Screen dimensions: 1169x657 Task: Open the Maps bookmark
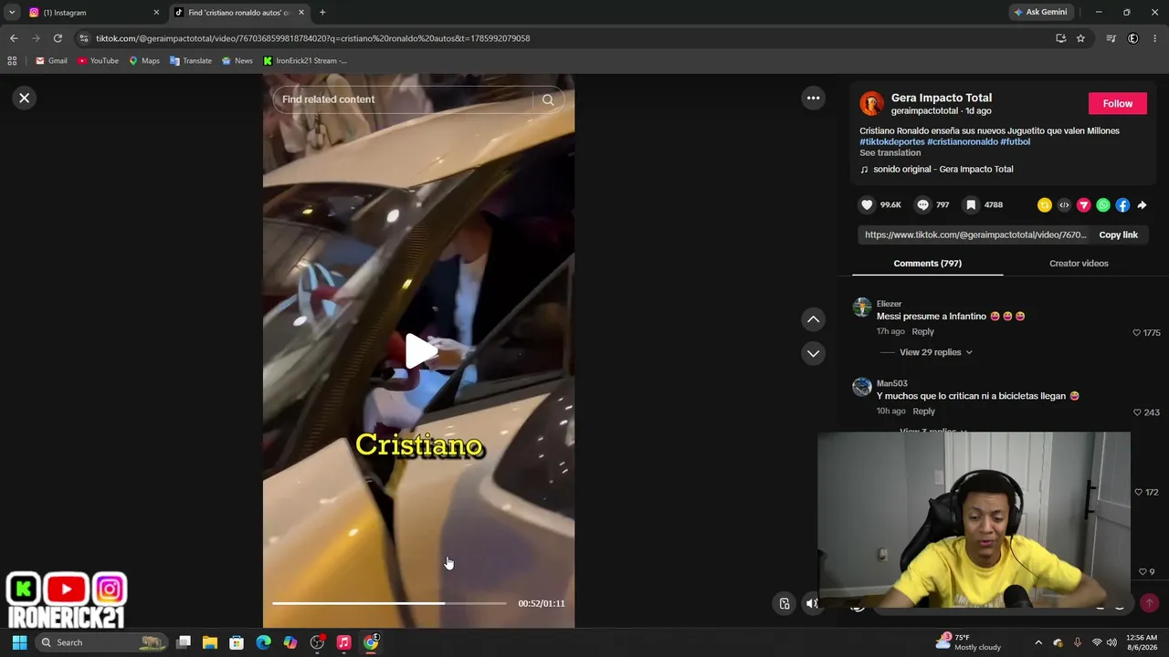144,61
